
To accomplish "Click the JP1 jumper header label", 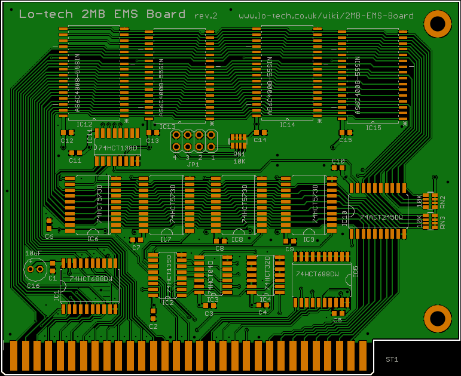I will click(x=193, y=165).
